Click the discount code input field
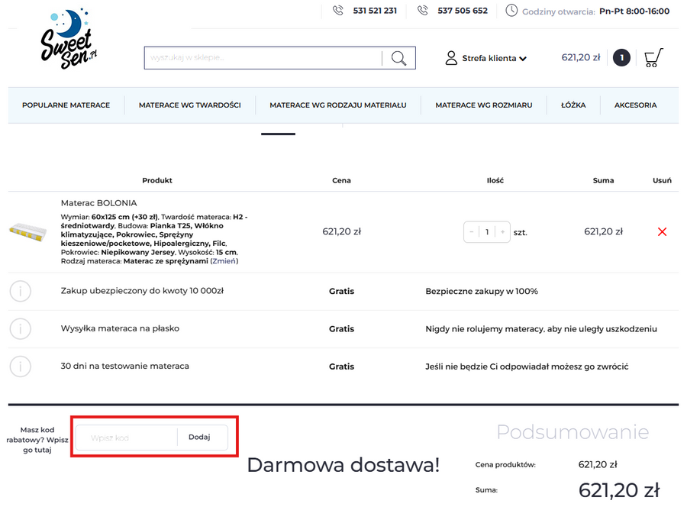This screenshot has height=507, width=687. (x=127, y=438)
